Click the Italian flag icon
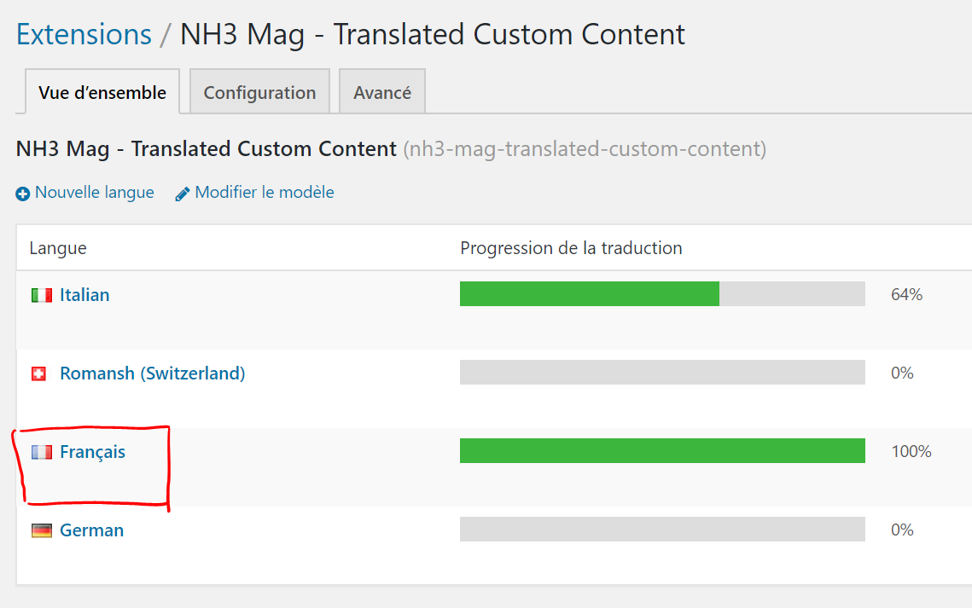972x608 pixels. [42, 295]
